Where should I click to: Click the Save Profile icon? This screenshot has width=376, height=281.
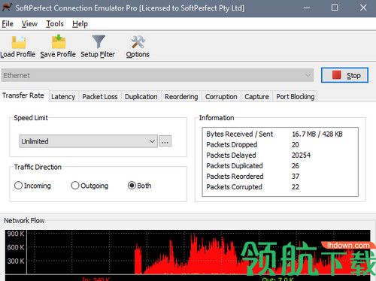[x=59, y=42]
